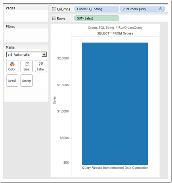Click the $500K axis label

(64, 138)
